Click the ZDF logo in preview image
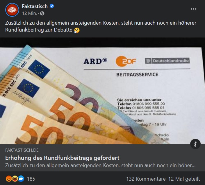Viewport: 205px width, 185px height. (126, 61)
